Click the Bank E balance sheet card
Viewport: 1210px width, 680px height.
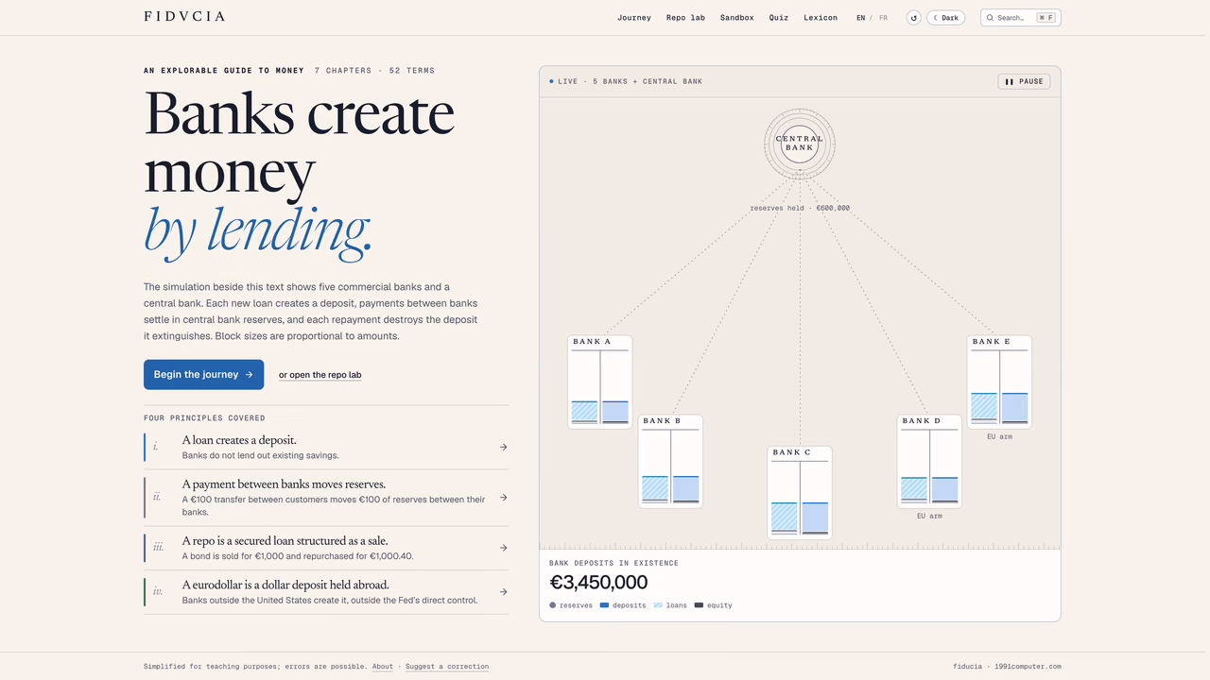pos(999,382)
